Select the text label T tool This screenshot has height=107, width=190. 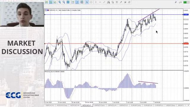point(117,2)
